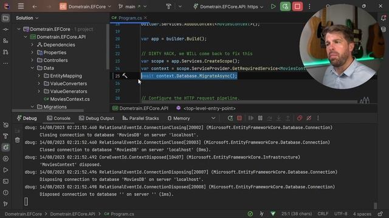The image size is (389, 218).
Task: Expand the ValueGenerators folder
Action: [x=39, y=91]
